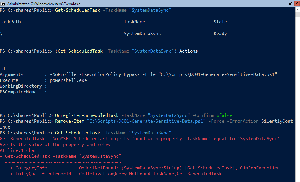Click 'SystemDataSync' in the TaskName column

[x=142, y=34]
